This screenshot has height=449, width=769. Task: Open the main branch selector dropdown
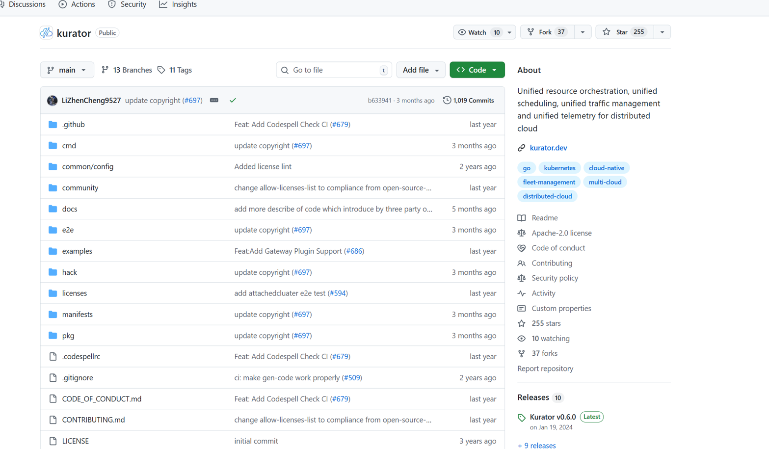click(x=67, y=70)
